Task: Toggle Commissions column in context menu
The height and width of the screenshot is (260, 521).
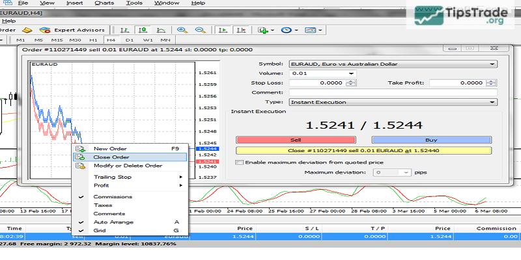Action: (x=113, y=196)
